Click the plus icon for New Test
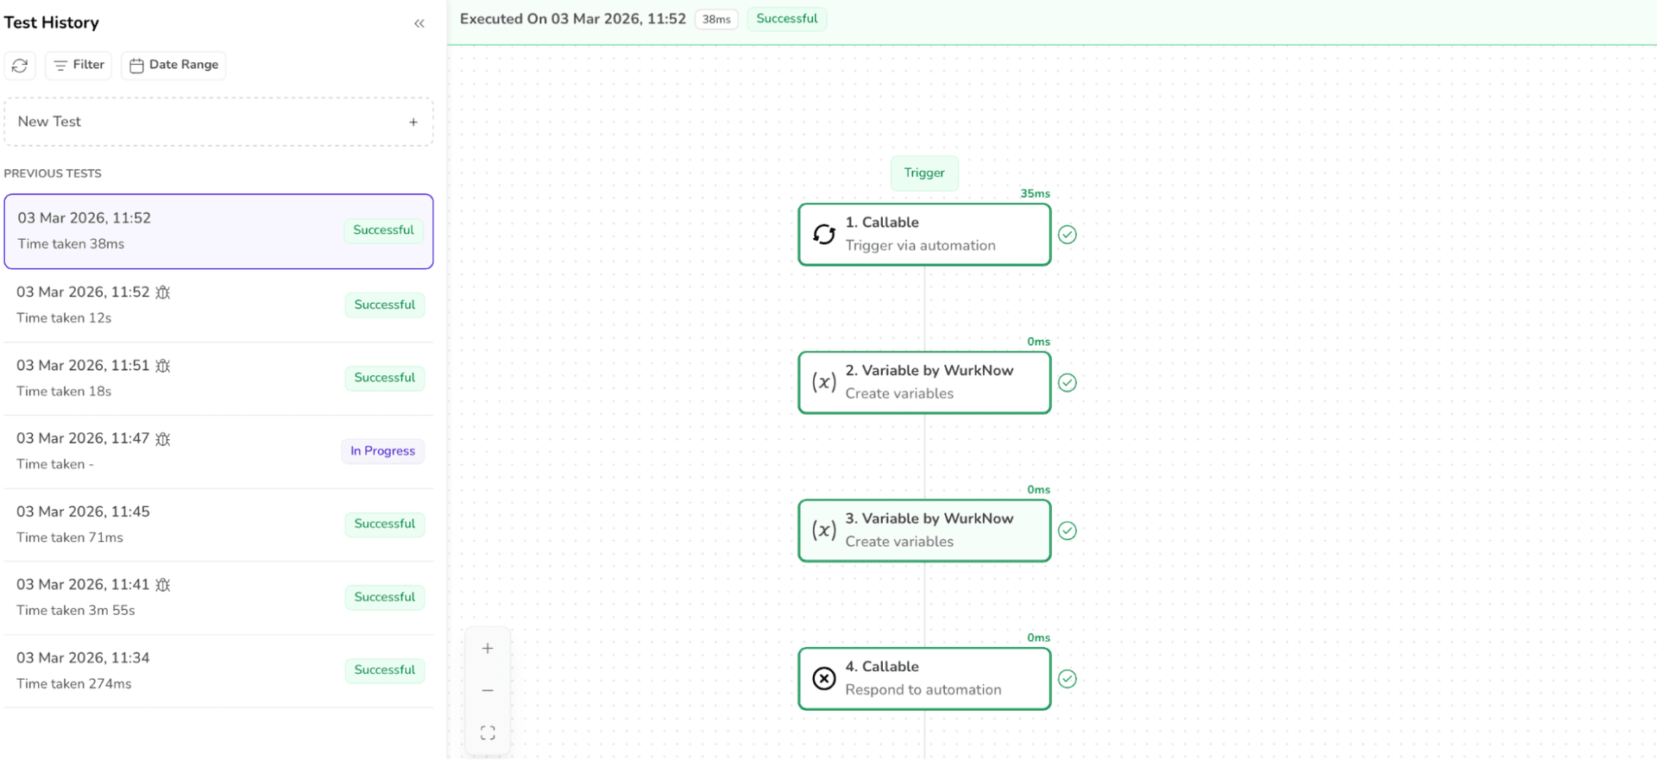 (x=413, y=122)
